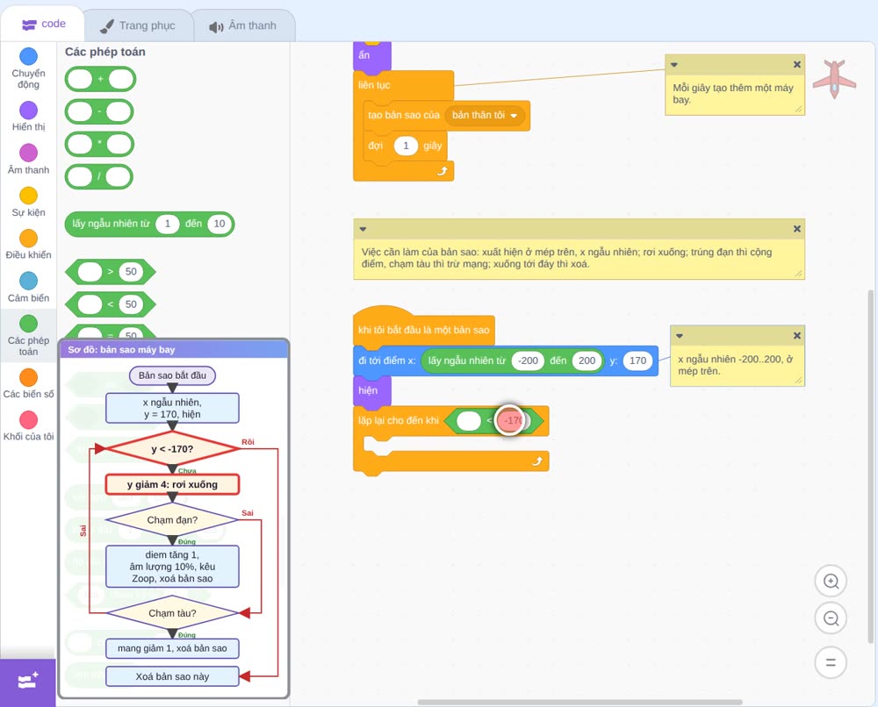Close the 'x ngẫu nhiên -200..200' comment

797,336
